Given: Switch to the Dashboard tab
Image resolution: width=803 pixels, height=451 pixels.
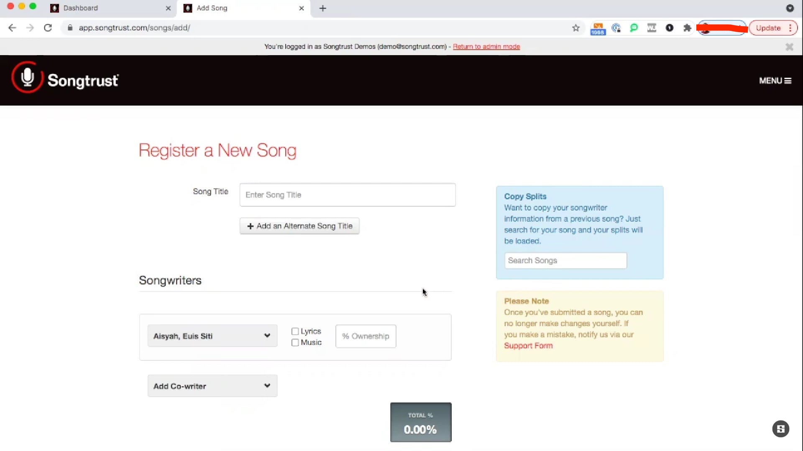Looking at the screenshot, I should click(80, 8).
